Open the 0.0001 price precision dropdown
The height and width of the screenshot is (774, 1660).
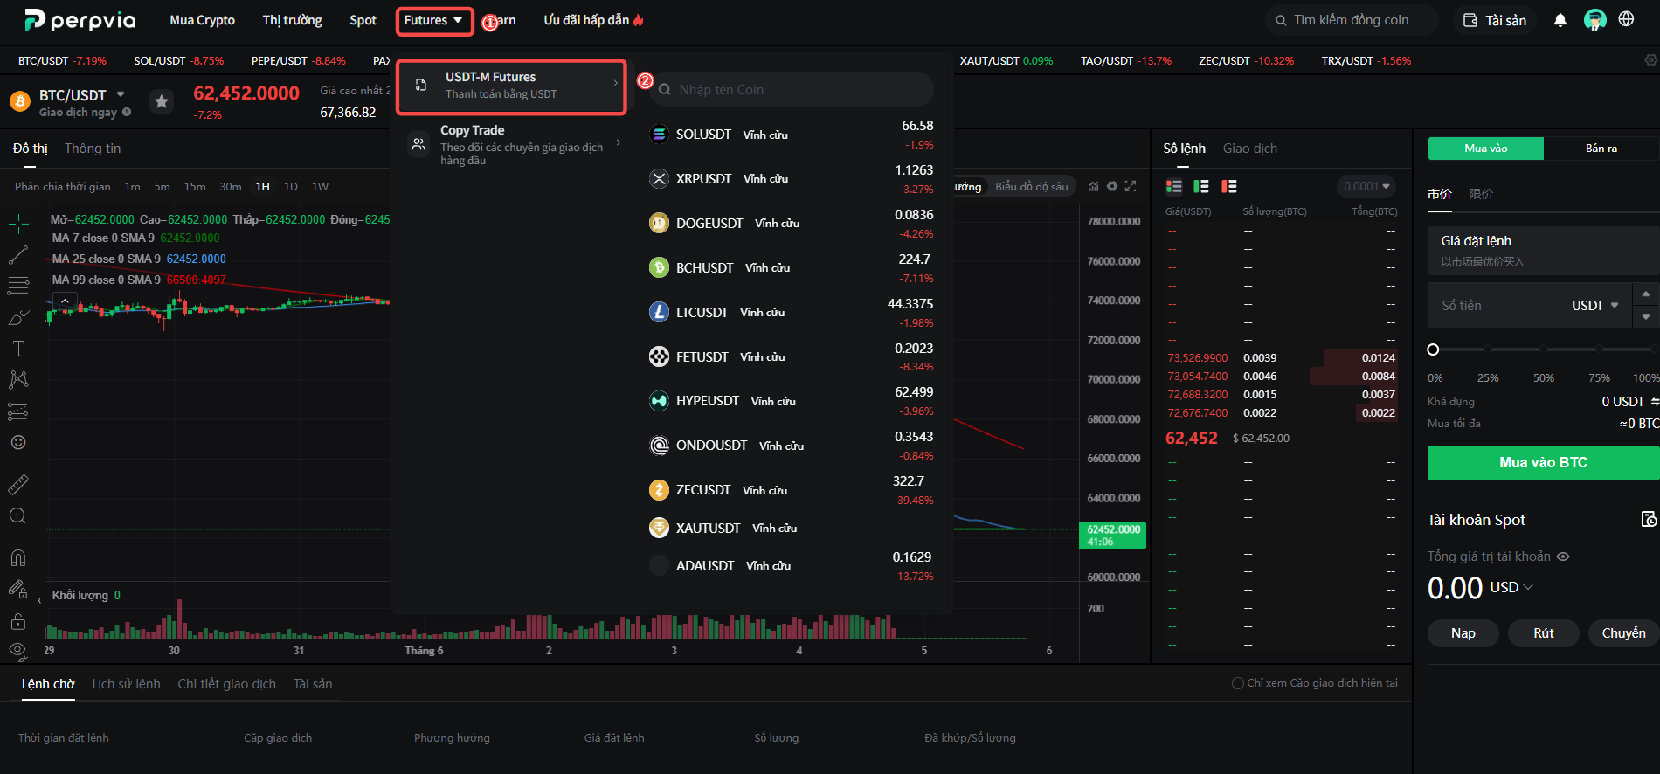(x=1366, y=186)
